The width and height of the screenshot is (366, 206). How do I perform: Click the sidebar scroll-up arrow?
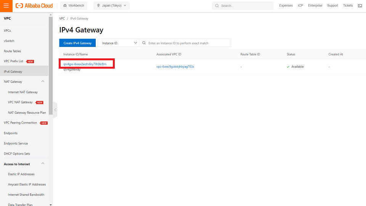coord(51,15)
